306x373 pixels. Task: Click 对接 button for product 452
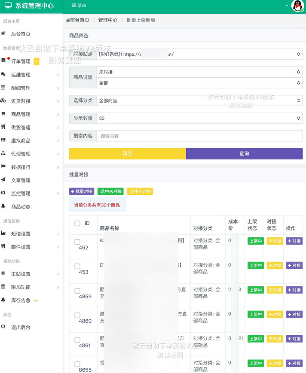coord(294,241)
